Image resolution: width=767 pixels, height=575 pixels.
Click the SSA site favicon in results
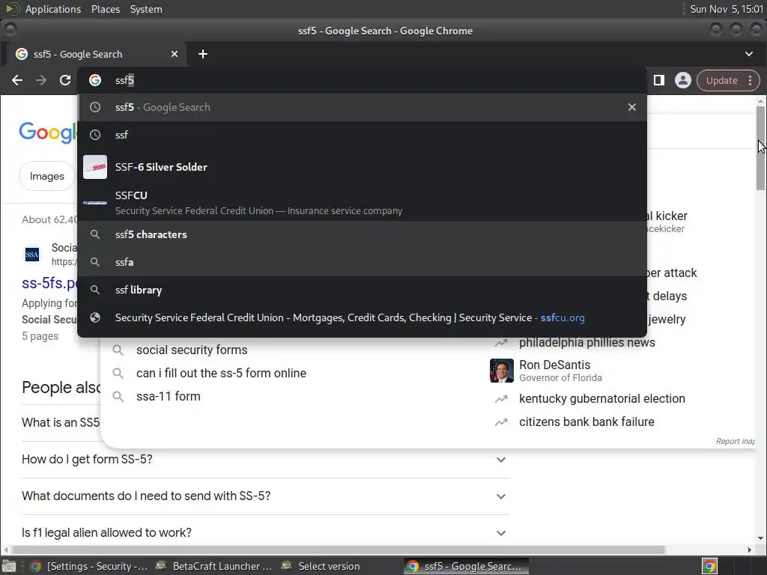tap(32, 255)
